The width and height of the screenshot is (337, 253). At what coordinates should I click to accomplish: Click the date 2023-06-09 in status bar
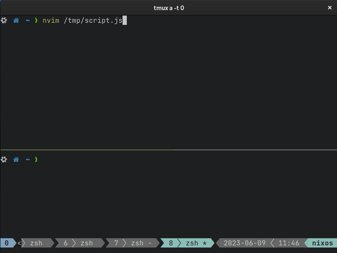point(245,243)
